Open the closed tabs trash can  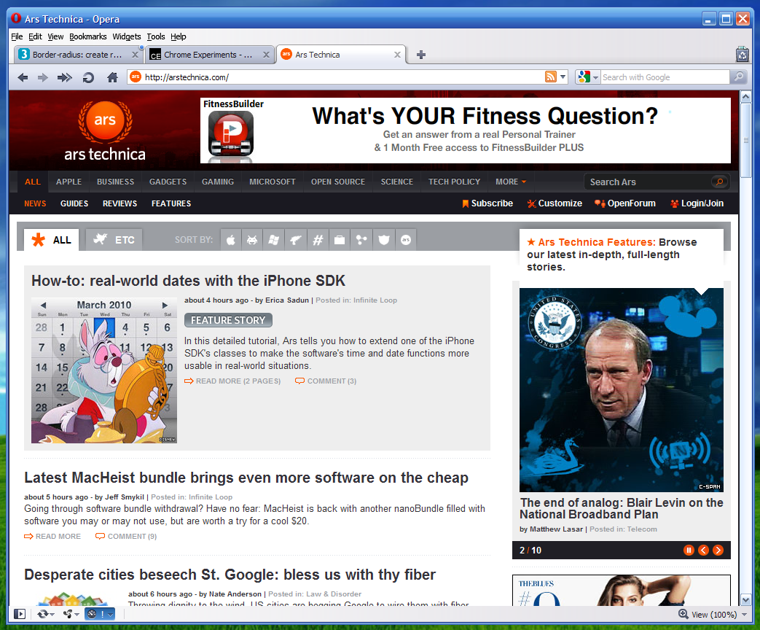click(x=742, y=54)
